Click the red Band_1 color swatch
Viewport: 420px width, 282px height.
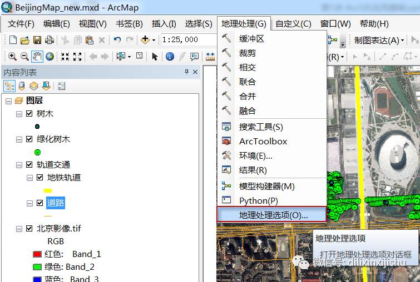(x=37, y=254)
